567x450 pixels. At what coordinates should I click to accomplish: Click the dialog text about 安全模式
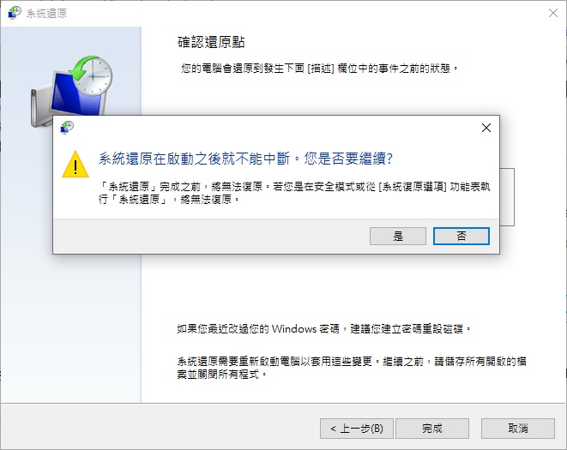click(x=294, y=193)
